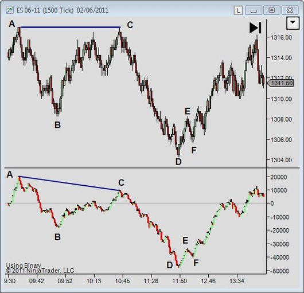The width and height of the screenshot is (304, 293).
Task: Click the chart title ES 06-11 (1500 Tick)
Action: [45, 10]
